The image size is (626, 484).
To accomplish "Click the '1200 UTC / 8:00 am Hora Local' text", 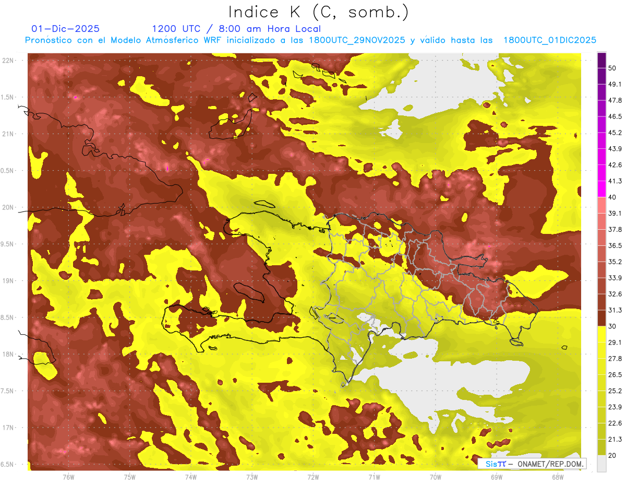I will click(236, 29).
